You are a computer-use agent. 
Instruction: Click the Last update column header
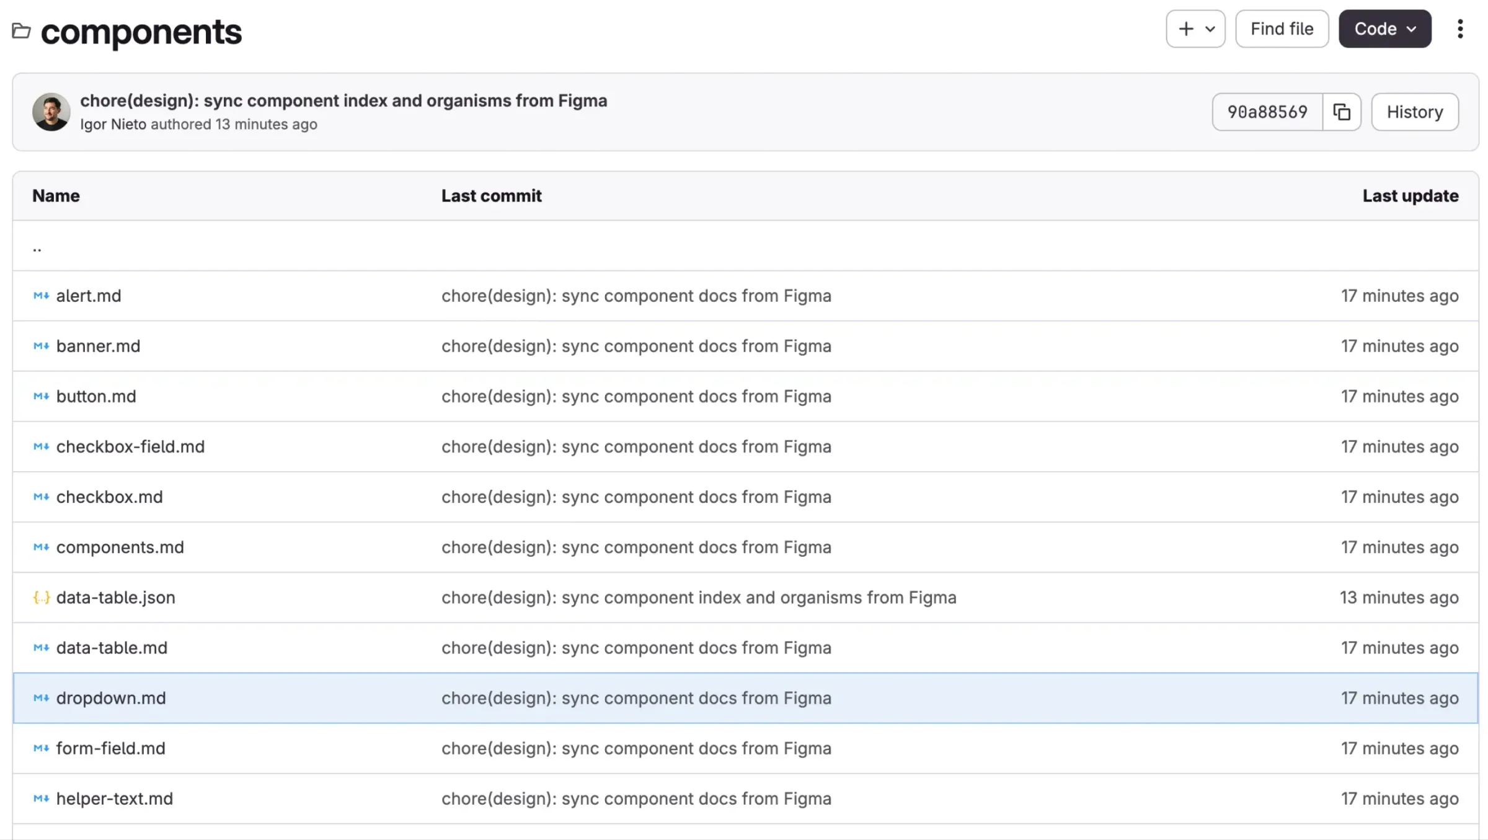pyautogui.click(x=1410, y=196)
